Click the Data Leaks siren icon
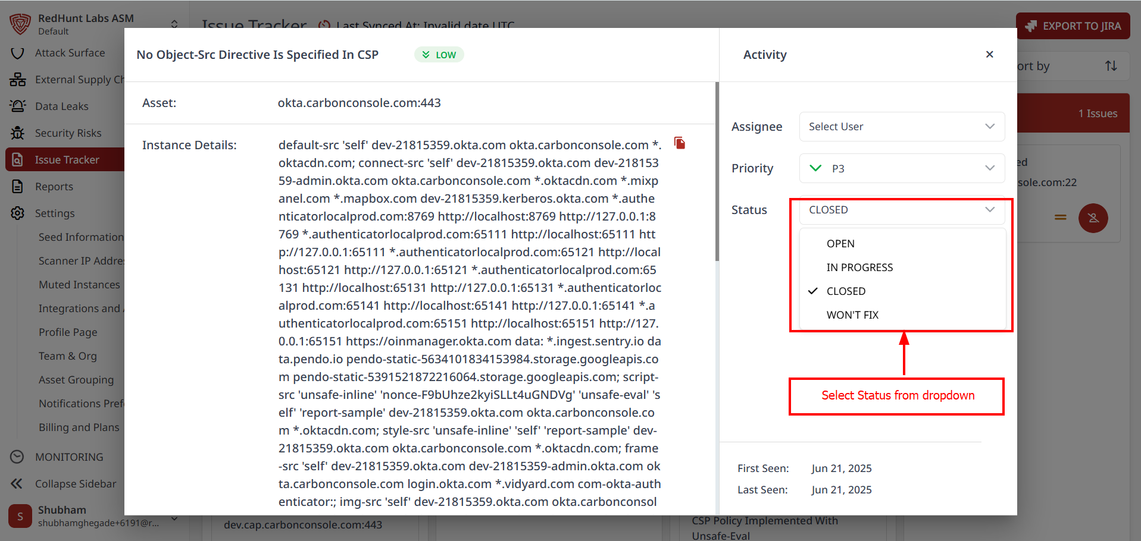The image size is (1141, 541). (x=18, y=106)
